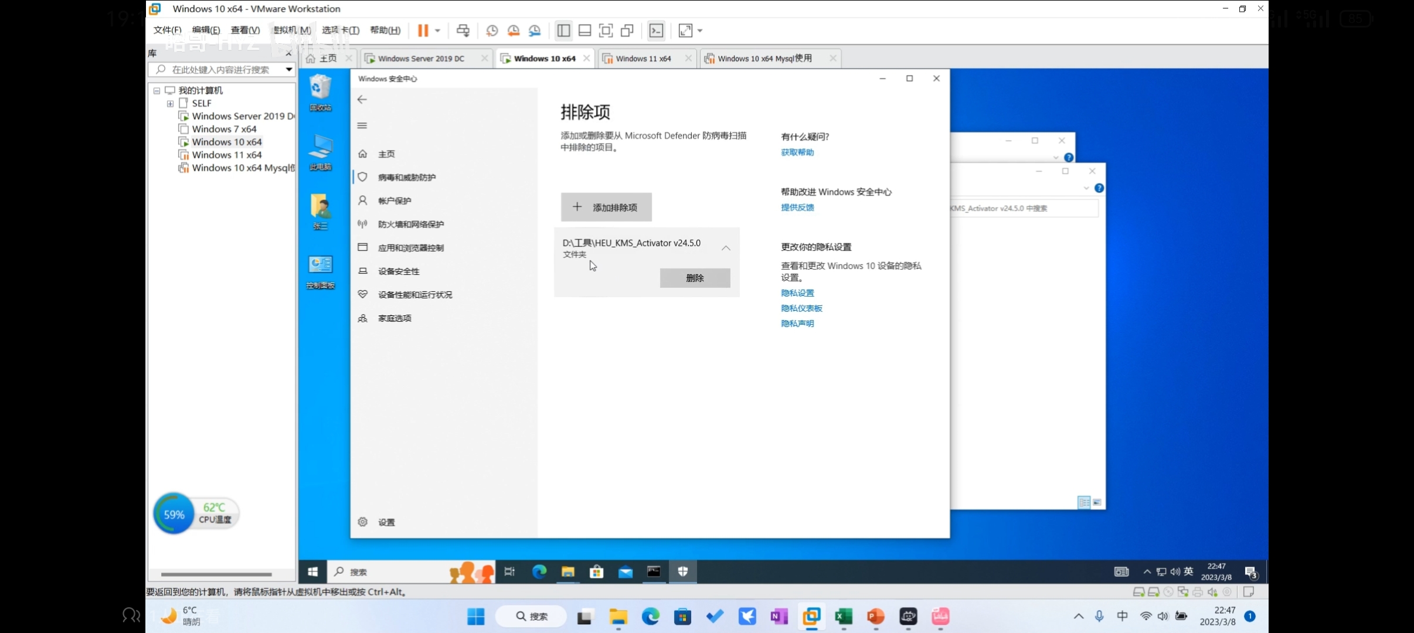Open the library search dropdown arrow

click(288, 69)
